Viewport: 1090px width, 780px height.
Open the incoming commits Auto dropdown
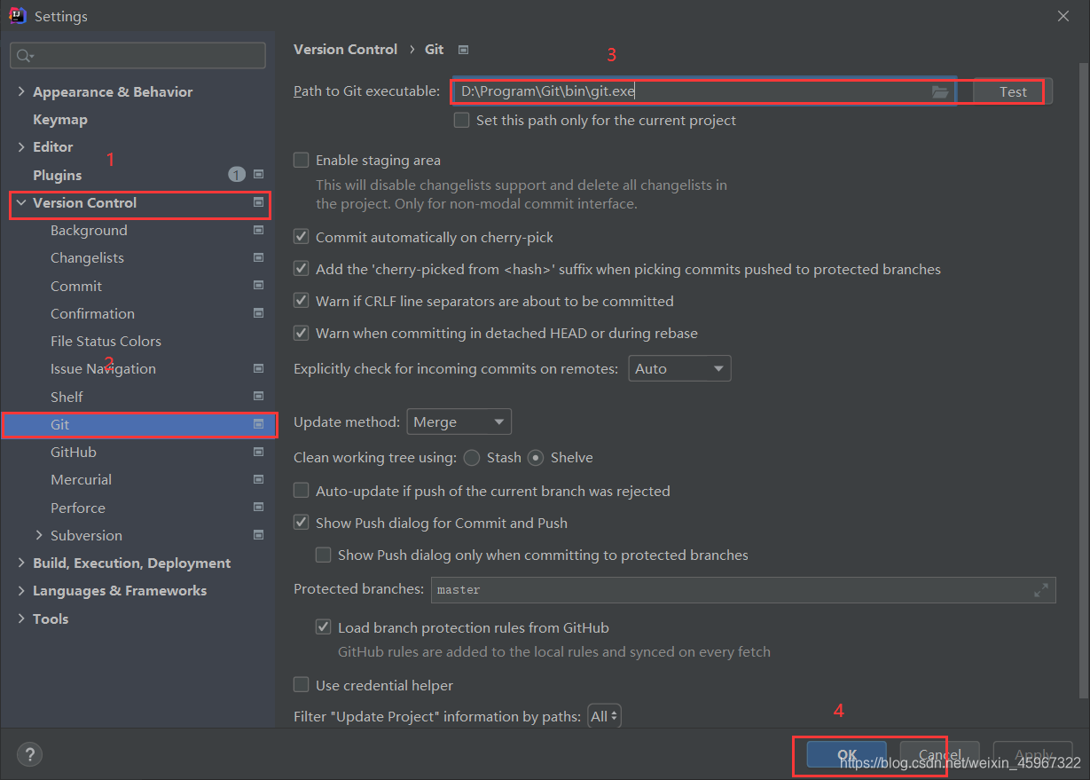tap(679, 368)
